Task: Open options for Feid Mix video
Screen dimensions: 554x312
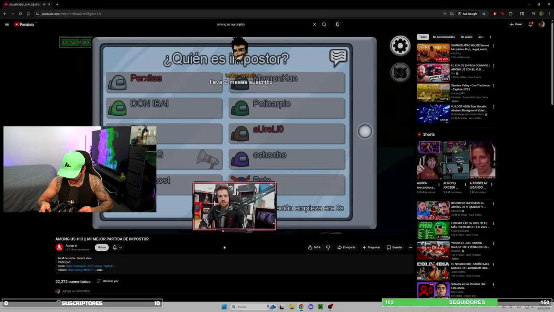Action: pyautogui.click(x=493, y=224)
